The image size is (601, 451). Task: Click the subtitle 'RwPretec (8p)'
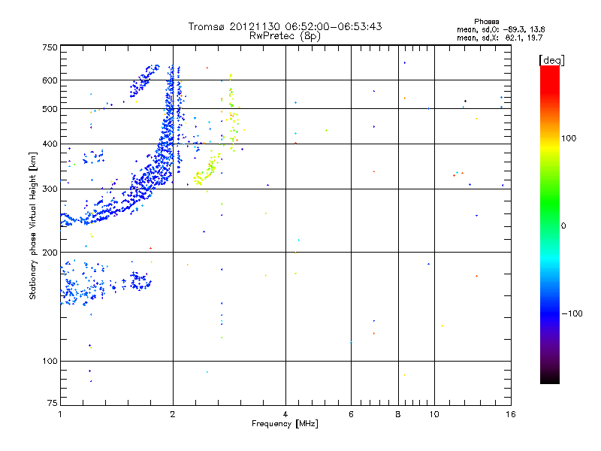point(285,36)
